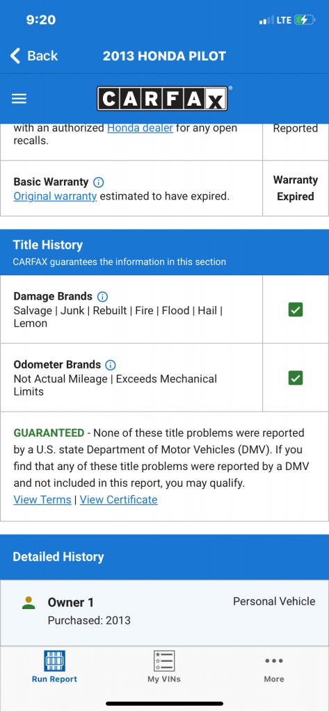Open the View Terms link
Viewport: 329px width, 712px height.
42,499
